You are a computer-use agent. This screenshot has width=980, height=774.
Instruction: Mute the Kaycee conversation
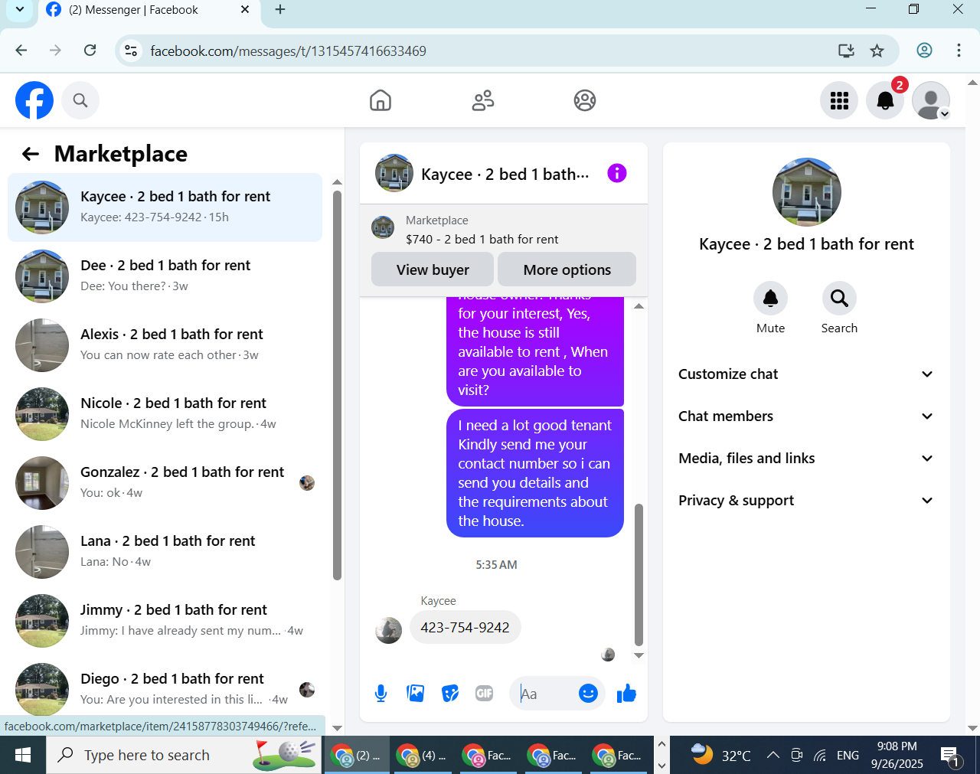tap(771, 299)
